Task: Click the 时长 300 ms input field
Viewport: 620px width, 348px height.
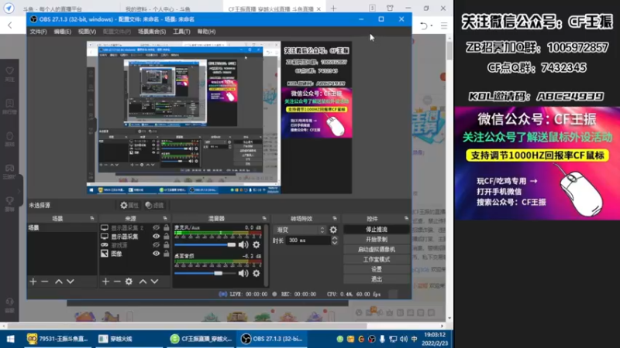Action: [308, 241]
